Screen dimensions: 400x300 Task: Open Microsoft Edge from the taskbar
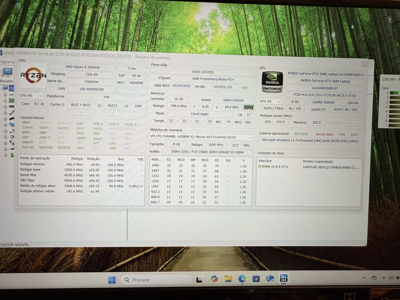tap(242, 278)
